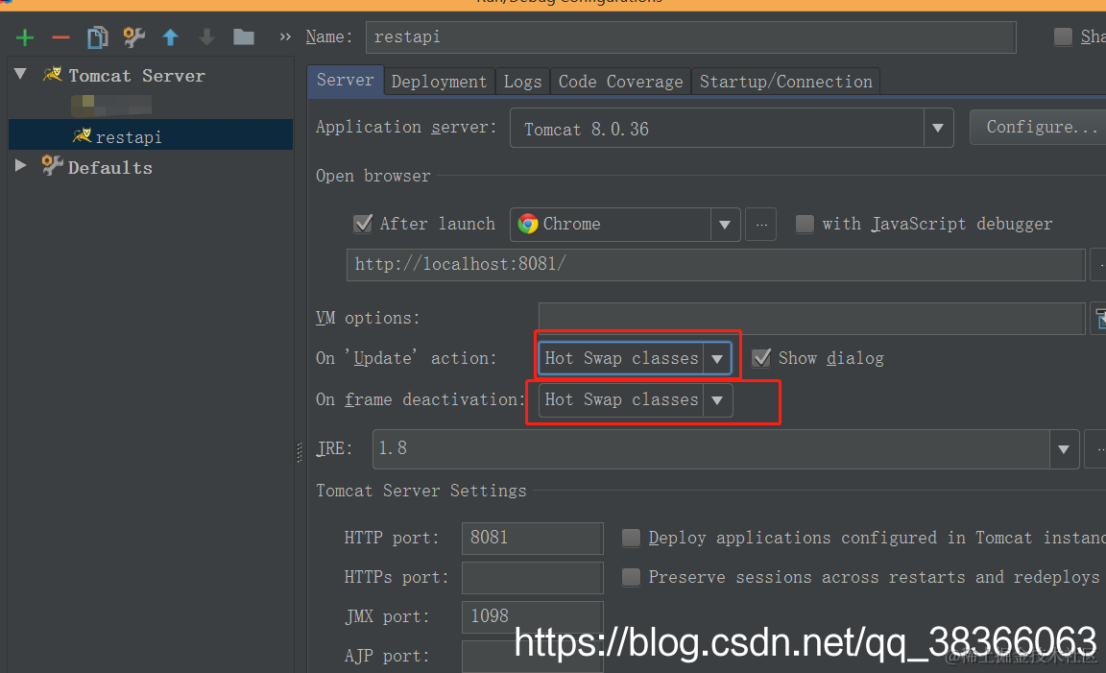The image size is (1106, 673).
Task: Toggle the Share checkbox
Action: [x=1063, y=36]
